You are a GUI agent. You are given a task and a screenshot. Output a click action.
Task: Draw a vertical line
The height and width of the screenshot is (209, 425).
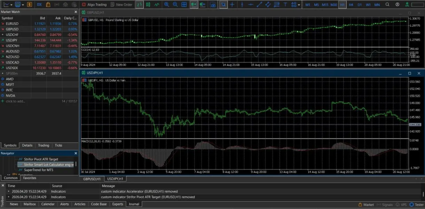[x=242, y=5]
